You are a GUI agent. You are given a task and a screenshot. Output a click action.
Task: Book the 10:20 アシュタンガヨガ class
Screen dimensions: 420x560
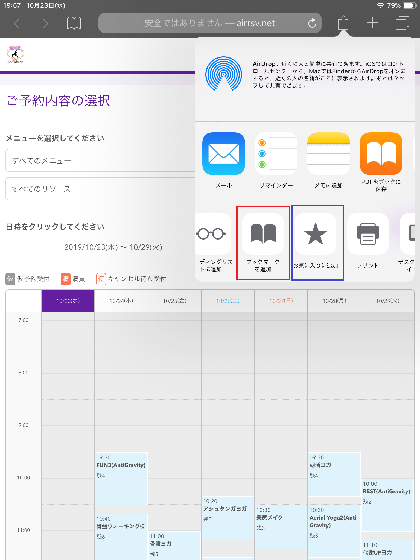228,518
